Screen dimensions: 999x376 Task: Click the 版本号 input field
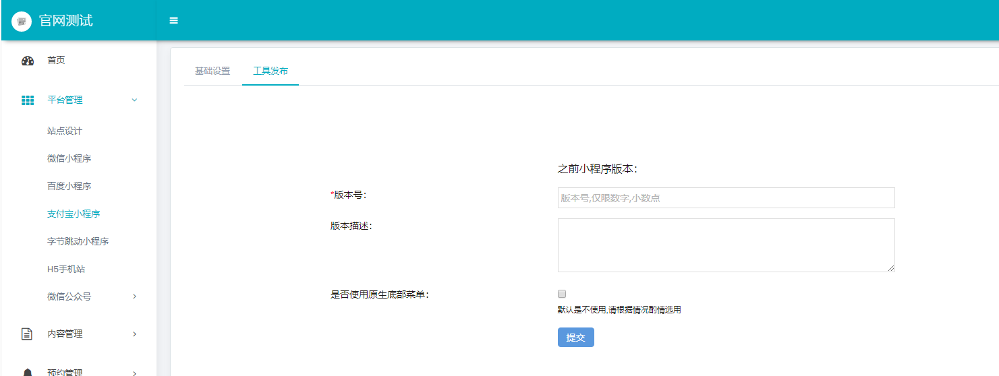[726, 198]
